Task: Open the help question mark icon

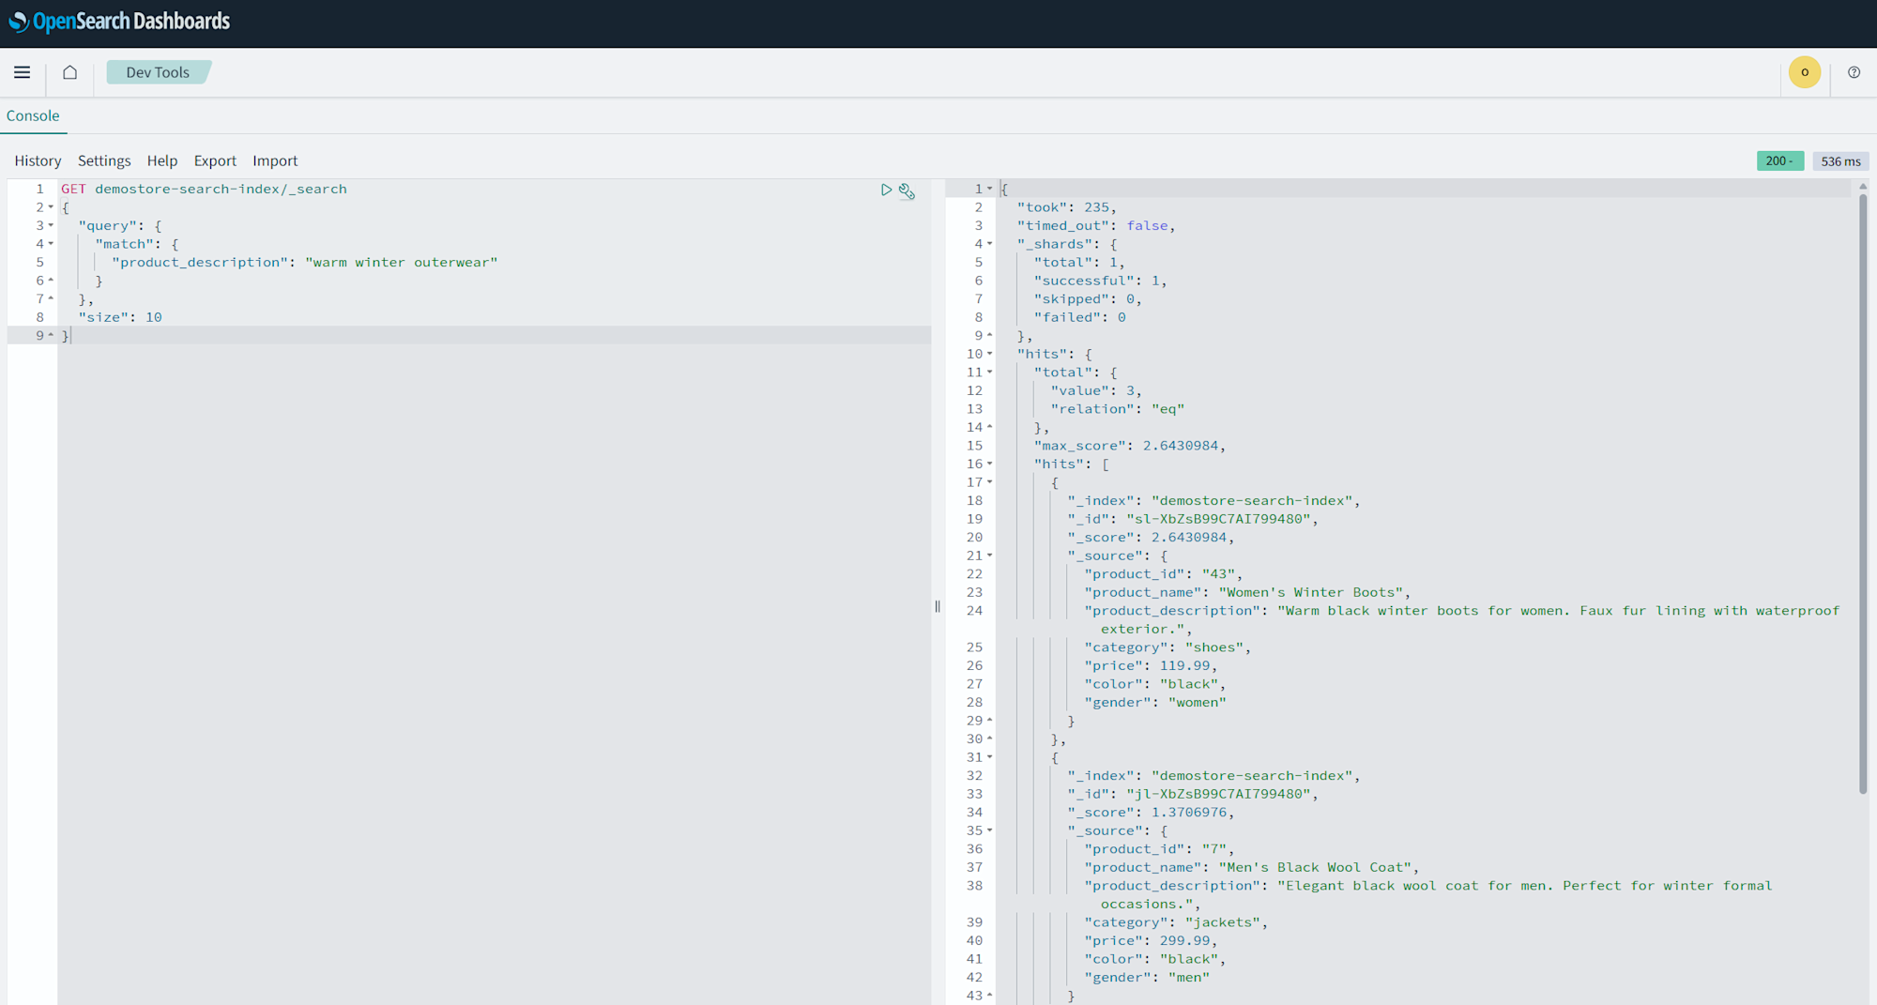Action: pos(1854,72)
